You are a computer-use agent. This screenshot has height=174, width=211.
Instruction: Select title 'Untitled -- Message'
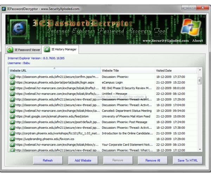click(x=115, y=93)
